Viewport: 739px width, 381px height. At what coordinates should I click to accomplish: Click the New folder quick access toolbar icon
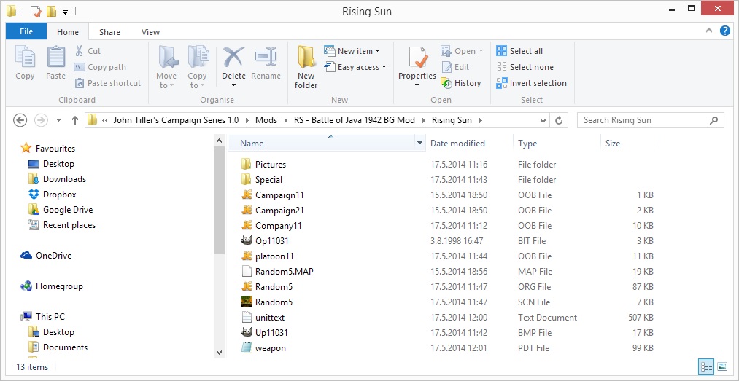[x=51, y=11]
